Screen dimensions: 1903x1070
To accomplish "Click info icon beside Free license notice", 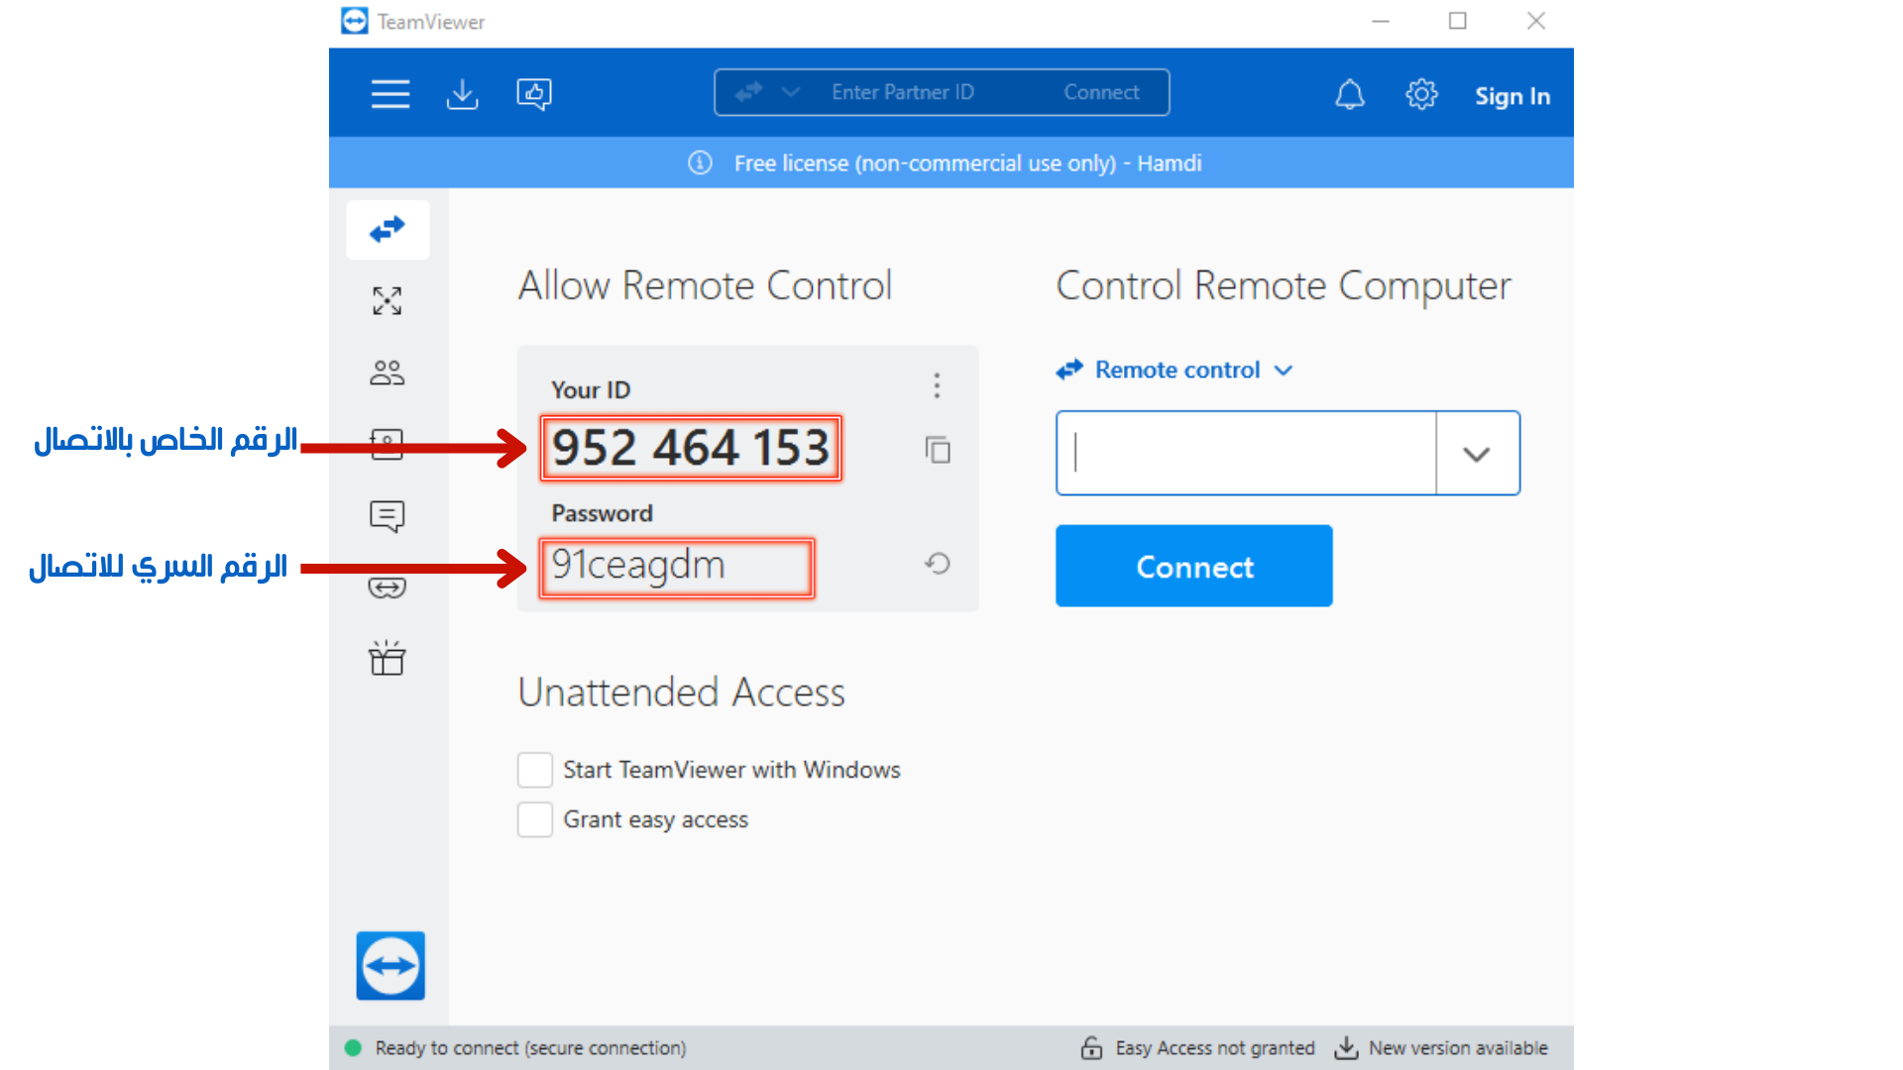I will click(x=700, y=162).
